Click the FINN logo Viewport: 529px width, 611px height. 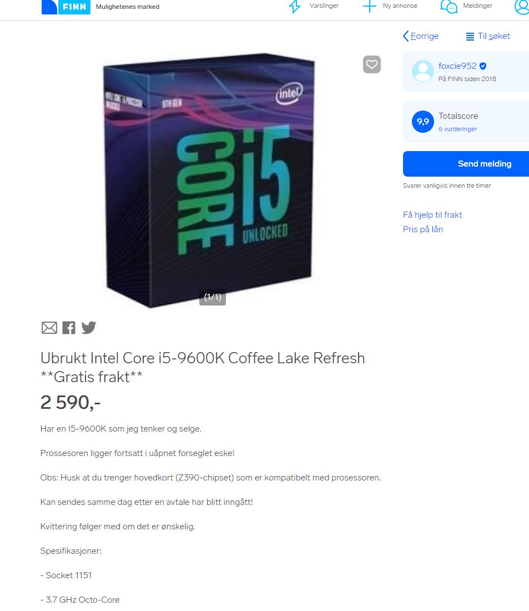click(x=66, y=7)
